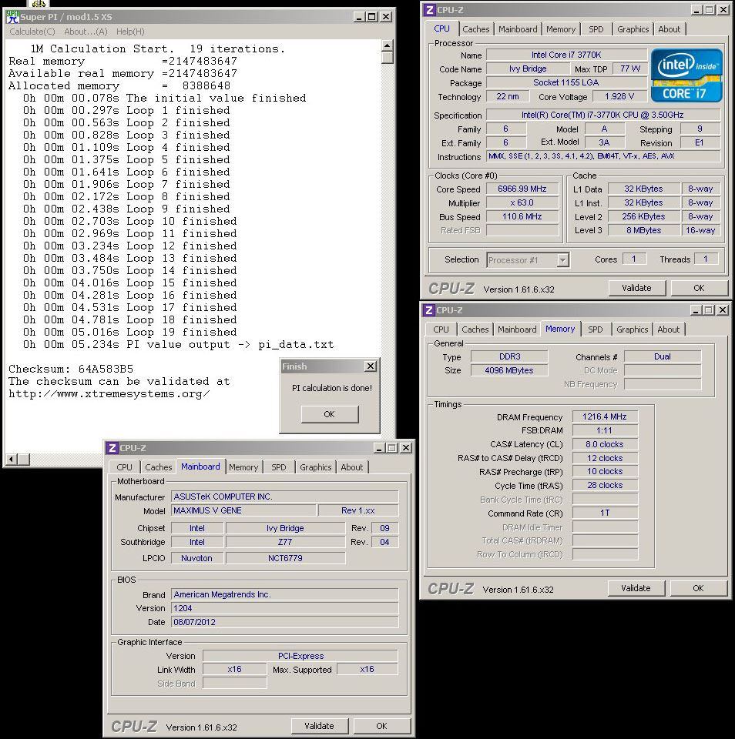Viewport: 735px width, 739px height.
Task: Open CPU tab in the Mainboard CPU-Z window
Action: [x=124, y=467]
